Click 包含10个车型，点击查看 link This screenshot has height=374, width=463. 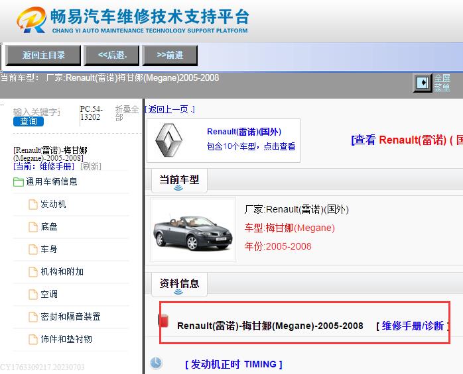251,146
